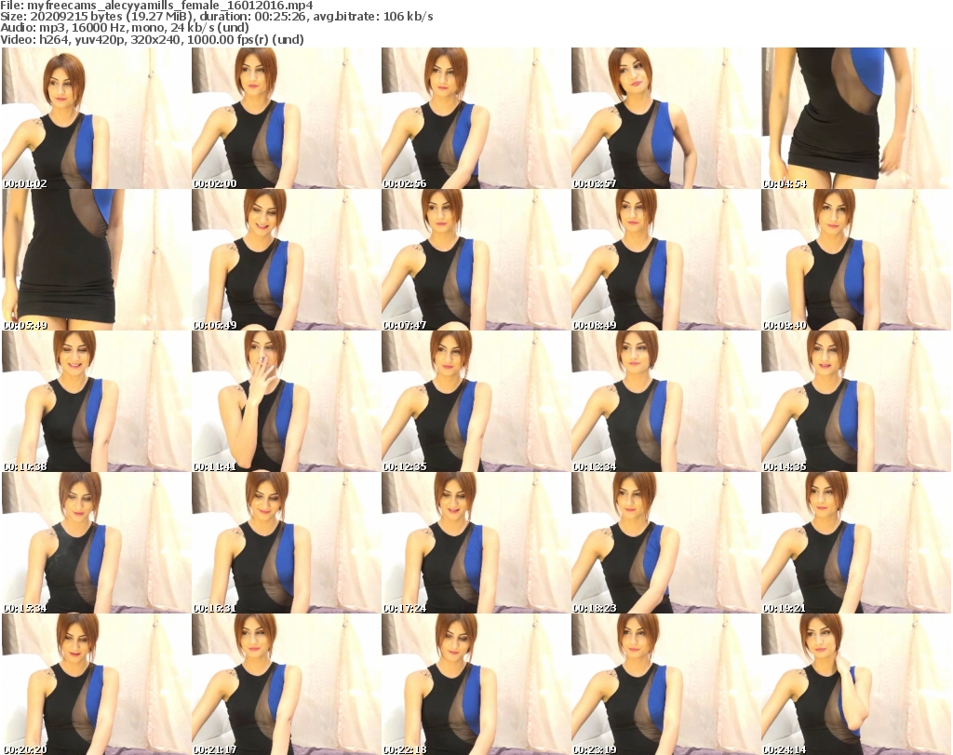Image resolution: width=953 pixels, height=755 pixels.
Task: Open the frame at 00:02:56
Action: click(476, 118)
